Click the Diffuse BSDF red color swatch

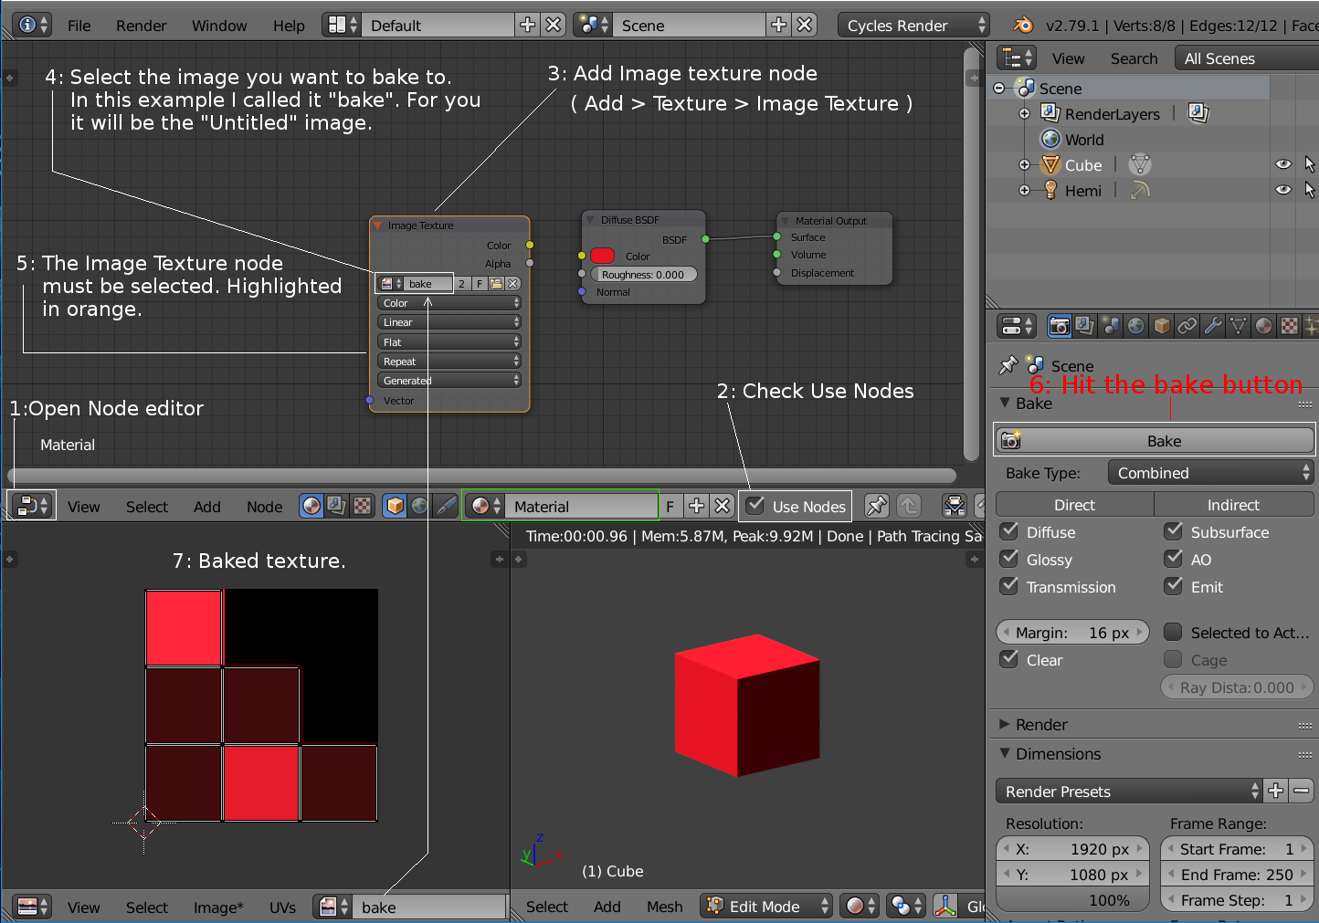pos(603,256)
